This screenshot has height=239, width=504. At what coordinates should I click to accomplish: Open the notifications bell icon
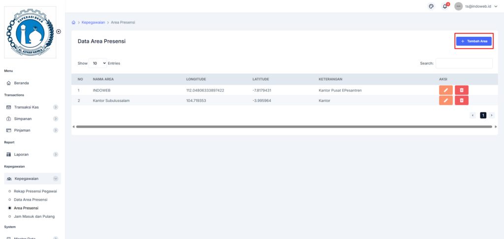pos(445,6)
